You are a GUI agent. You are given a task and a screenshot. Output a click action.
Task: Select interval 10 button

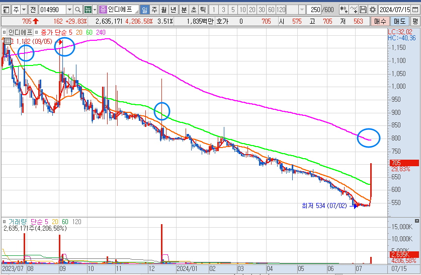[x=243, y=10]
